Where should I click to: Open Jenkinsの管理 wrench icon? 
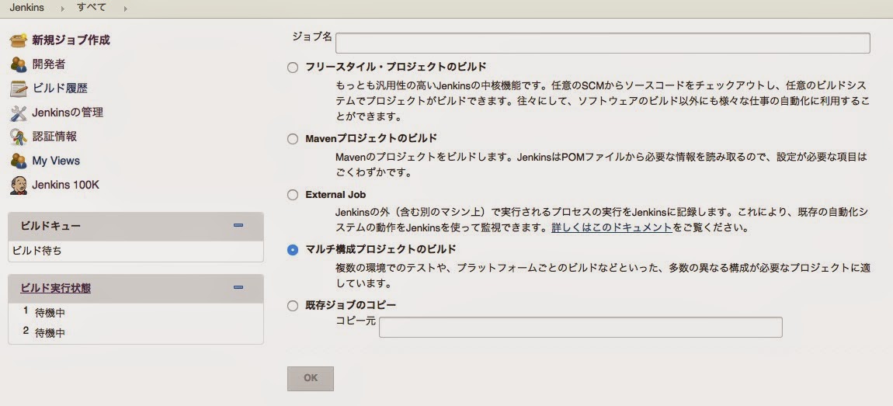pos(19,113)
